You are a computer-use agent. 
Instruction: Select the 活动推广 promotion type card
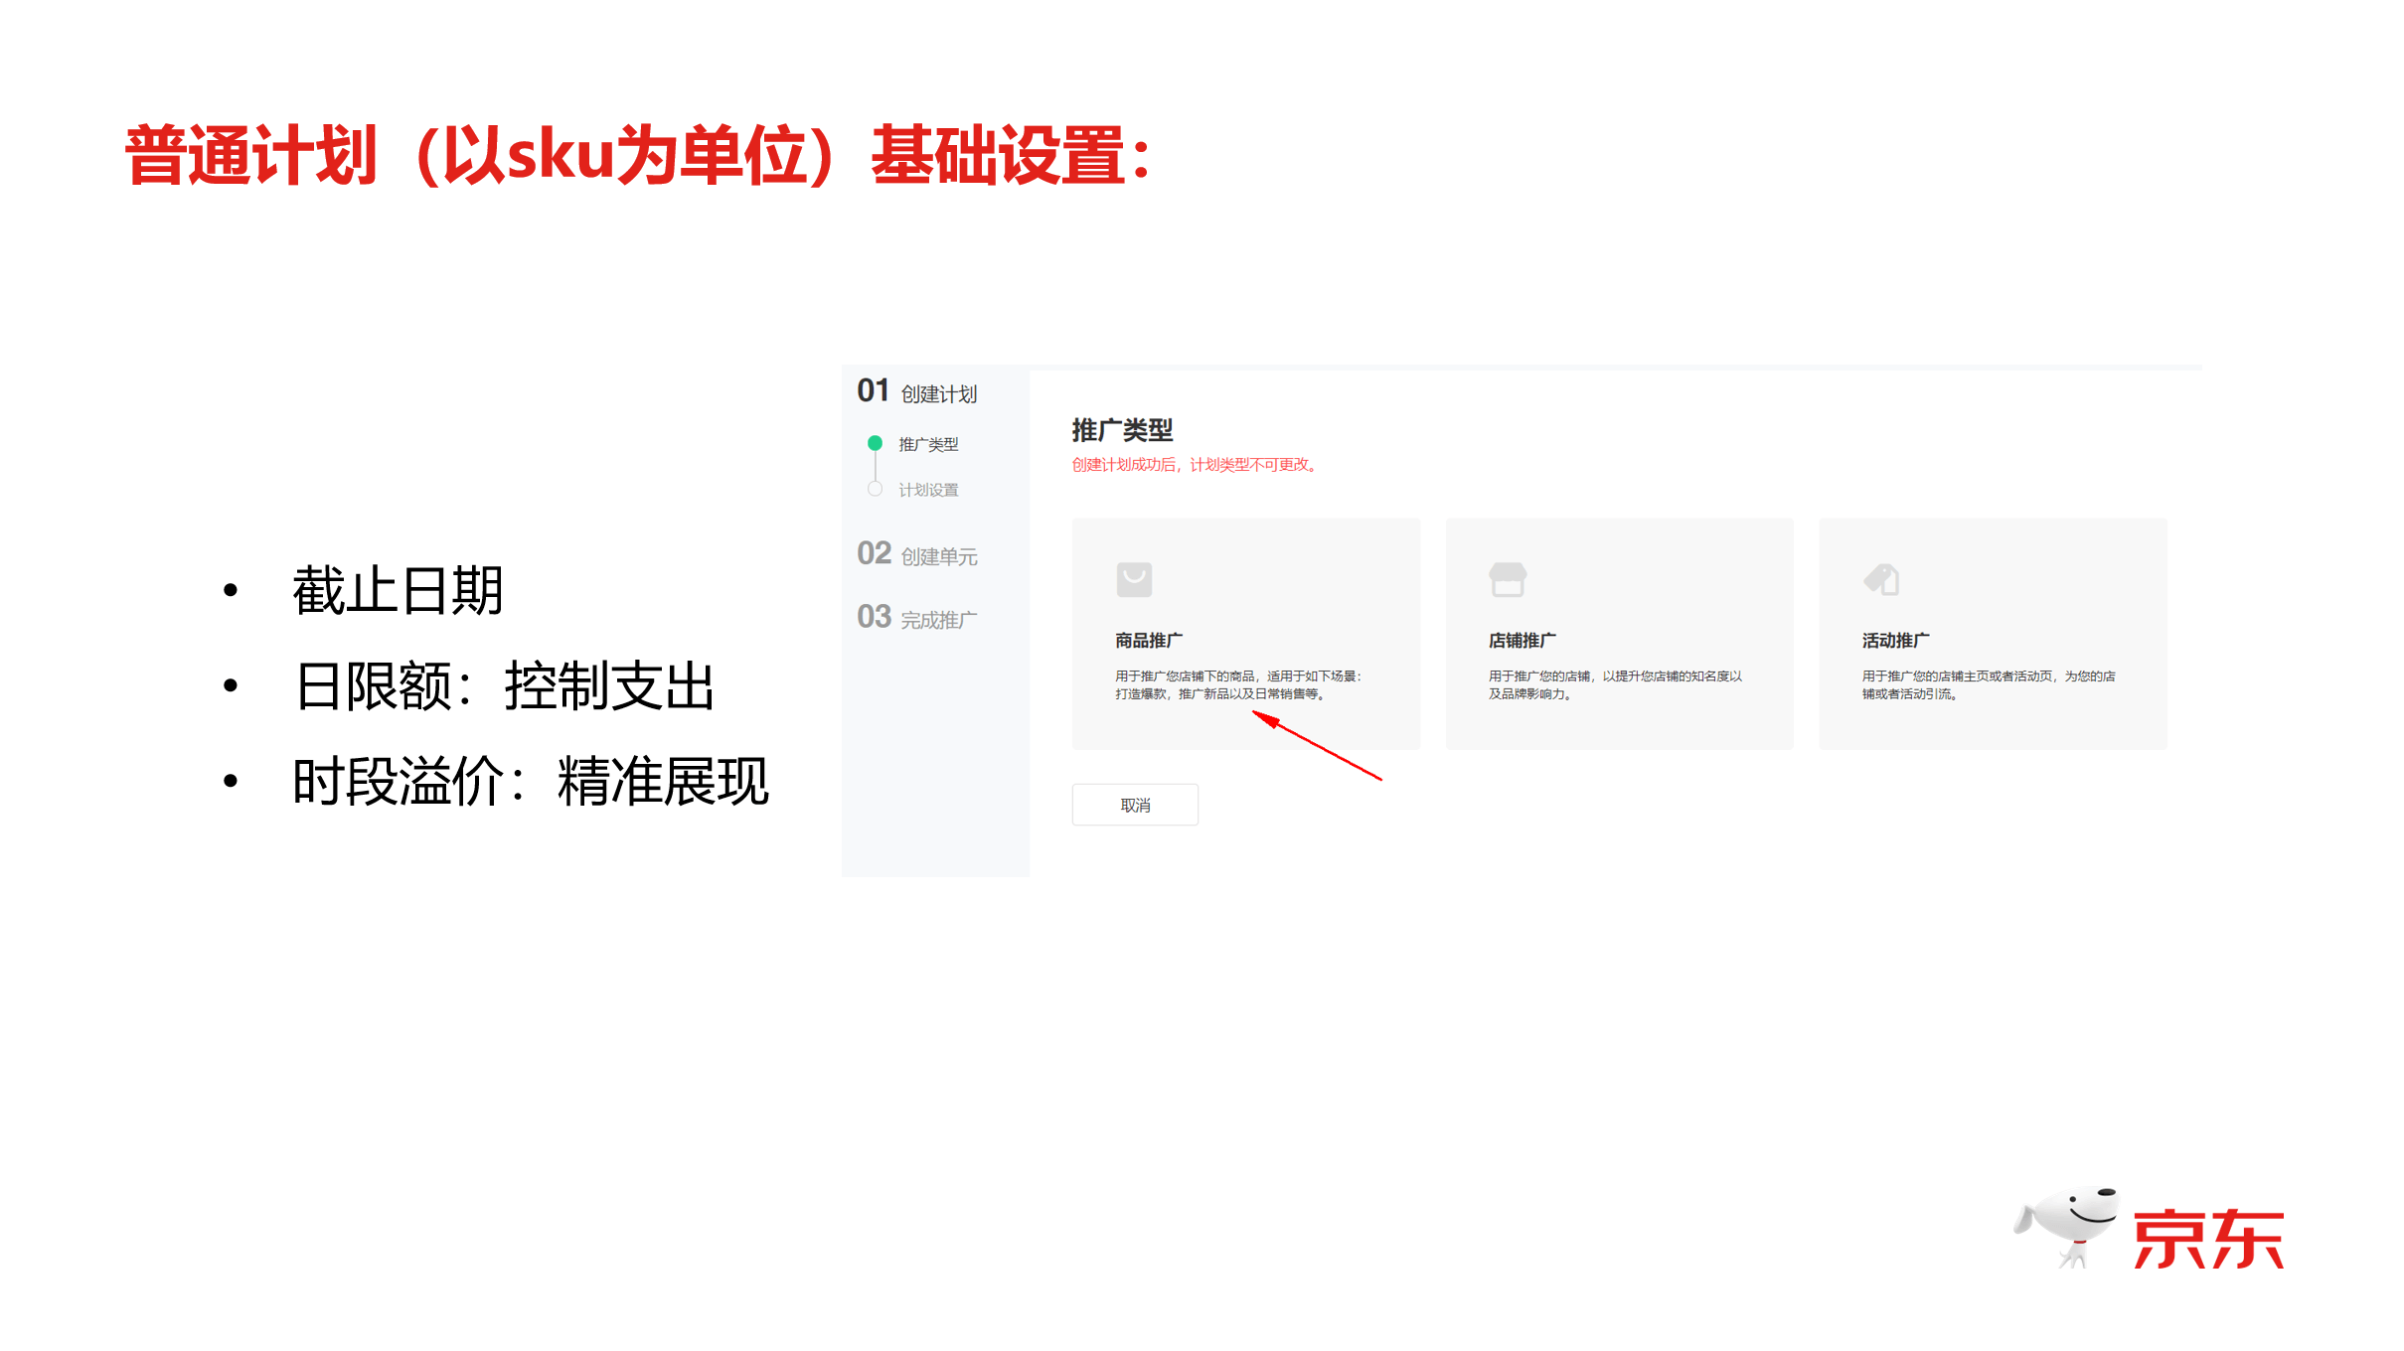click(1992, 633)
